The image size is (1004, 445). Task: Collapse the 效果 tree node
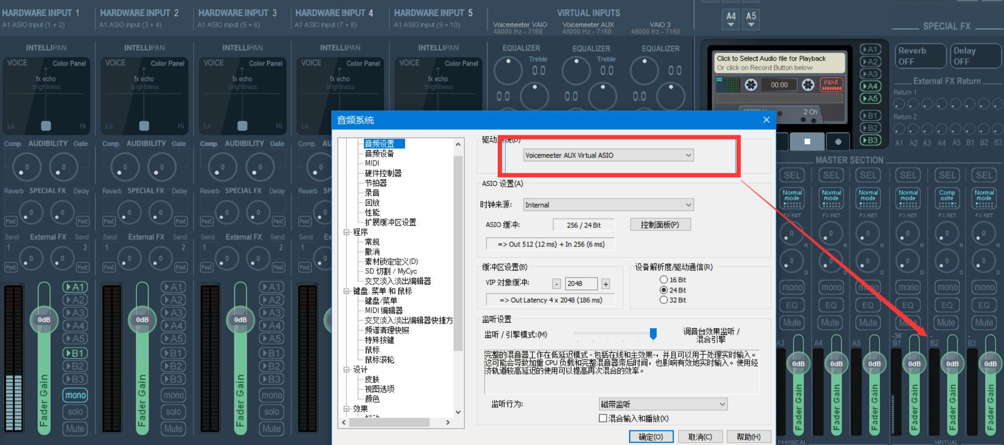point(347,409)
